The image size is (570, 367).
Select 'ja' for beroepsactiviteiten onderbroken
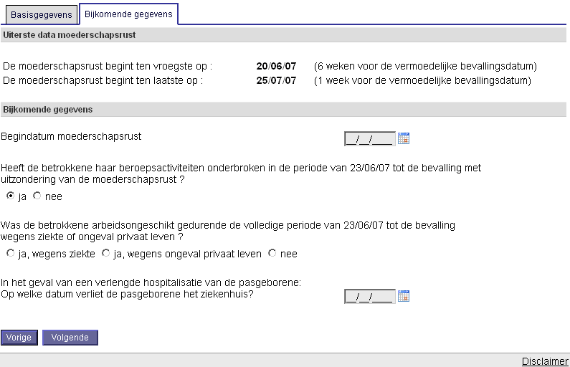pos(10,196)
